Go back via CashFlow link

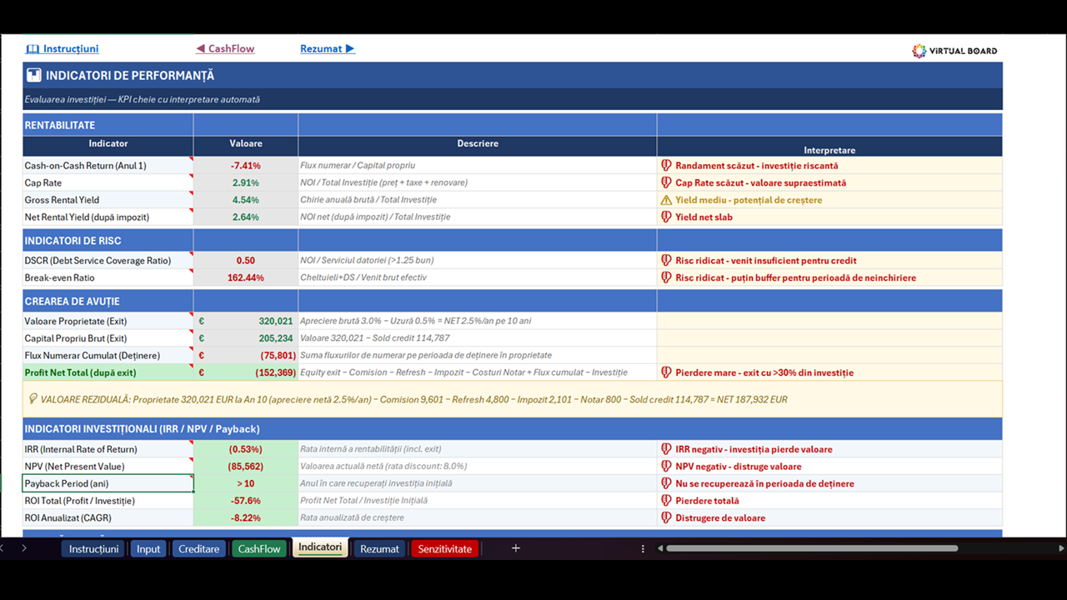[x=225, y=49]
